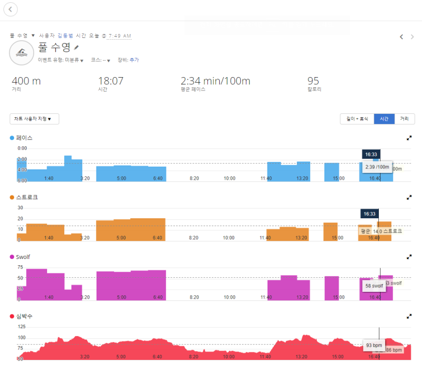Open the 차트 사용자 지정 dropdown
This screenshot has height=365, width=422.
tap(35, 119)
